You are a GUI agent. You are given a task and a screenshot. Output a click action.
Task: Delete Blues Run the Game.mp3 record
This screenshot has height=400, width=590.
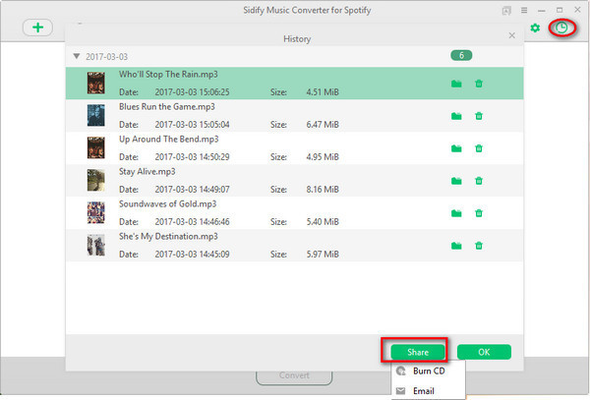click(479, 116)
